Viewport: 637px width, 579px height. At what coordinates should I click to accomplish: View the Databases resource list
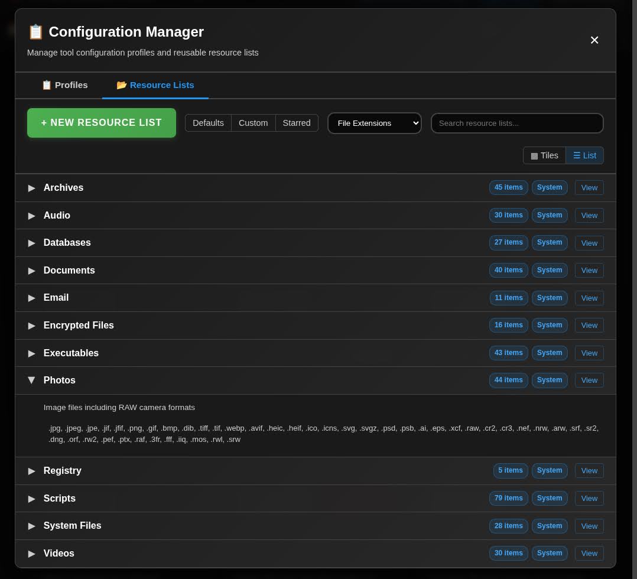(x=589, y=243)
